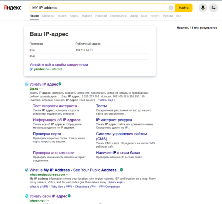Open the internet path link after yandex.ru

pyautogui.click(x=57, y=69)
